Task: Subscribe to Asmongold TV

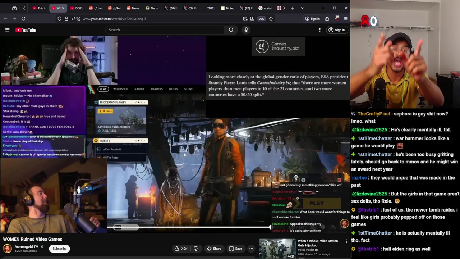Action: 60,249
